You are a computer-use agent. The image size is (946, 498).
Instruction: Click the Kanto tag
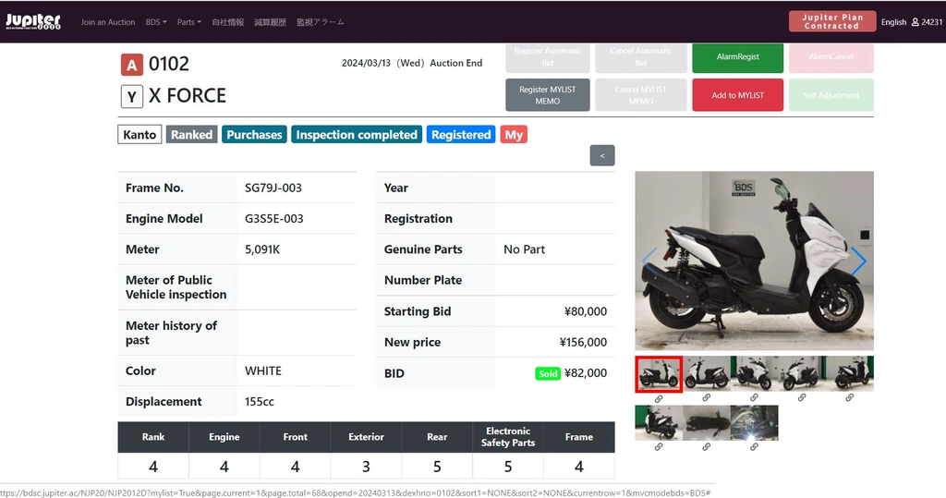click(x=139, y=135)
